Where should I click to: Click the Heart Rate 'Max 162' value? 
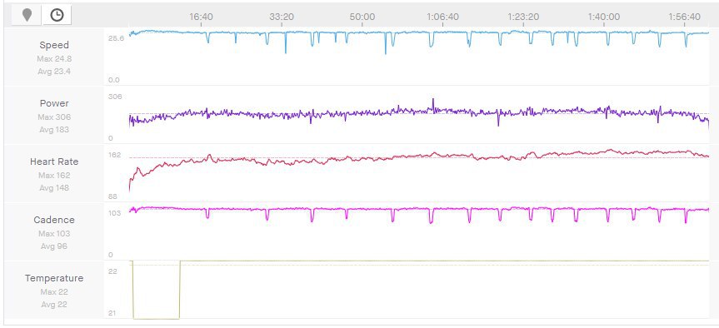[54, 175]
